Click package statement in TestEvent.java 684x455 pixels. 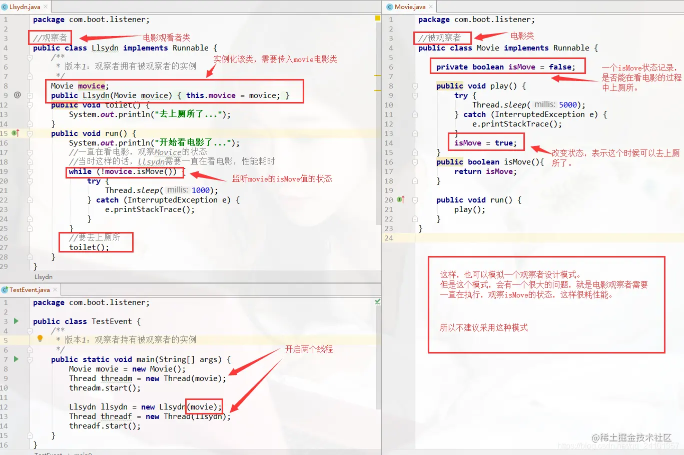tap(91, 302)
